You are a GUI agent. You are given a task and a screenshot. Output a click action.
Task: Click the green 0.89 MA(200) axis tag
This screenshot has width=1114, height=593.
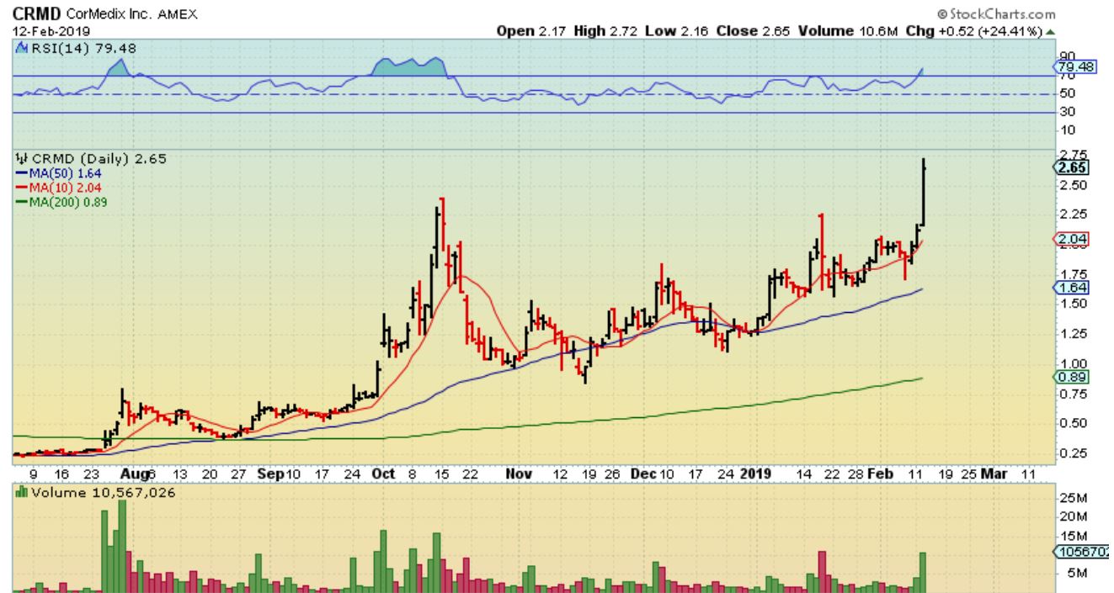tap(1072, 378)
